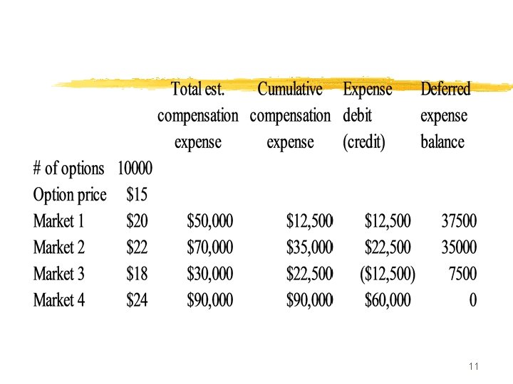Viewport: 513px width, 384px height.
Task: Click the 'Market 1' row label
Action: coord(58,220)
